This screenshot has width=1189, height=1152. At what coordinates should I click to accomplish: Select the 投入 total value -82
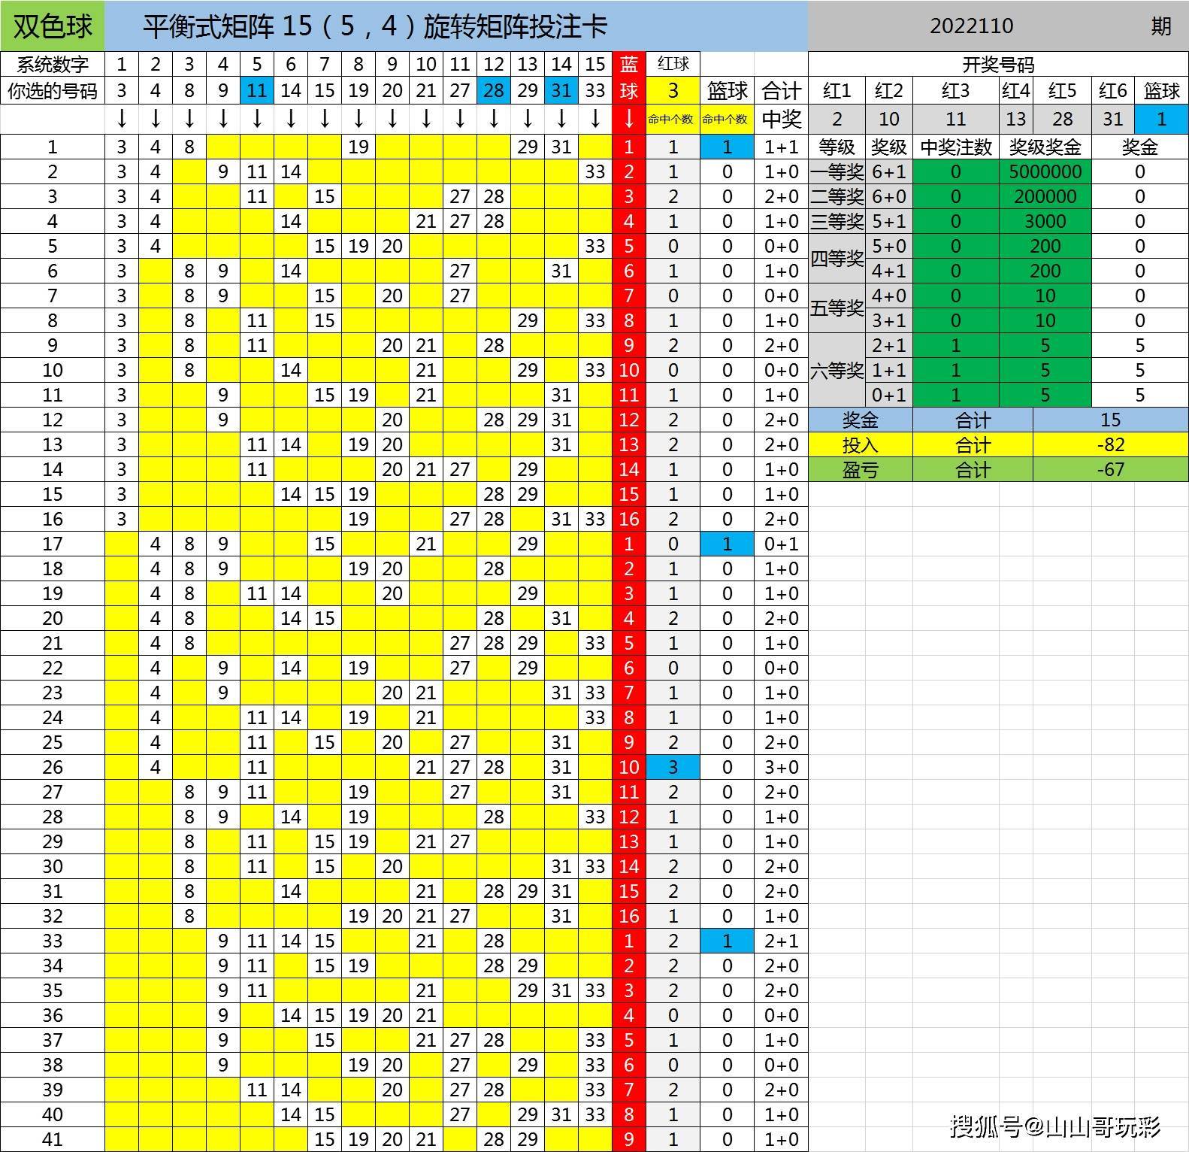1110,445
